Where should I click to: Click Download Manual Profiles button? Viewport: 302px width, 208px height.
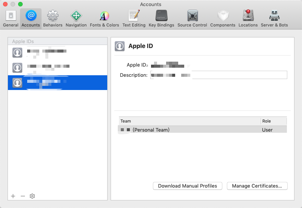pyautogui.click(x=187, y=186)
